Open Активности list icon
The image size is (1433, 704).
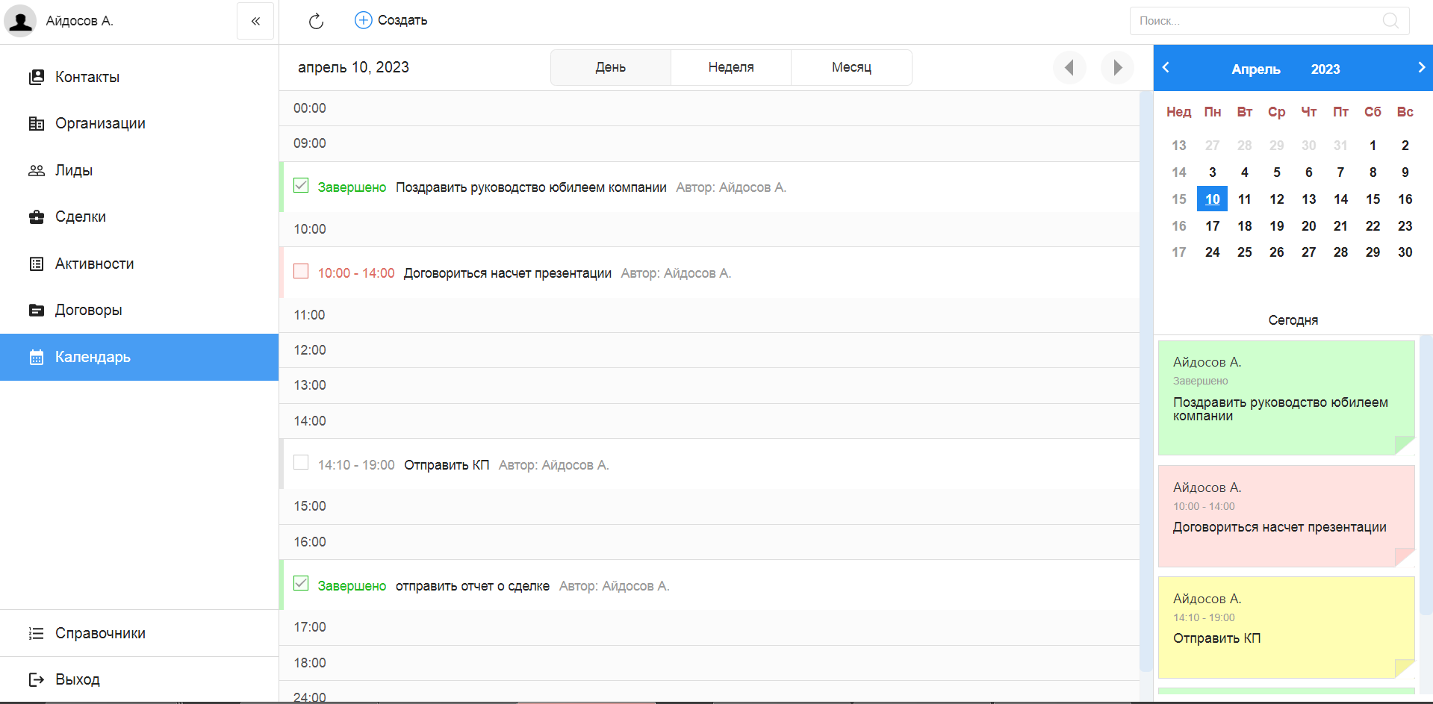point(36,264)
